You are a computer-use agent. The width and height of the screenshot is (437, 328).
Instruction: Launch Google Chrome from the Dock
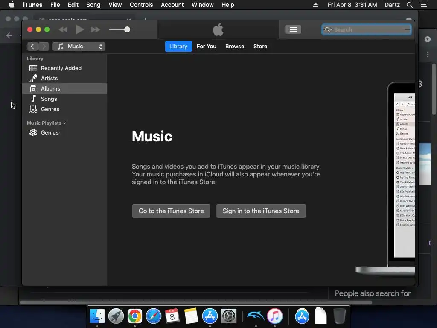tap(134, 316)
